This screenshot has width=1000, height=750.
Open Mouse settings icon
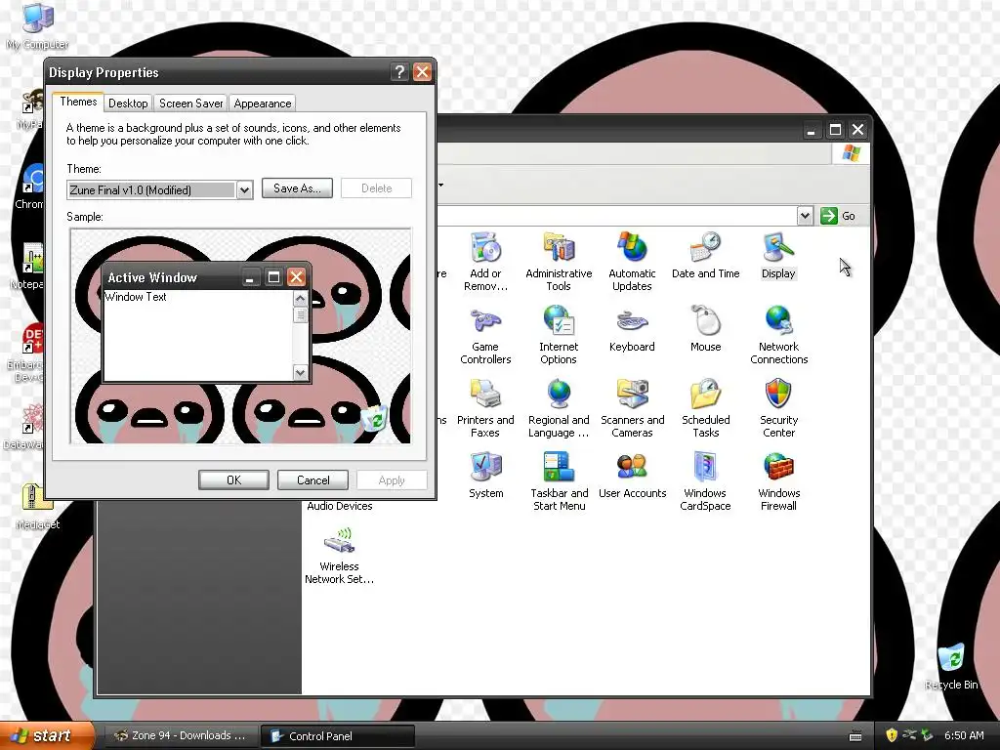(705, 328)
